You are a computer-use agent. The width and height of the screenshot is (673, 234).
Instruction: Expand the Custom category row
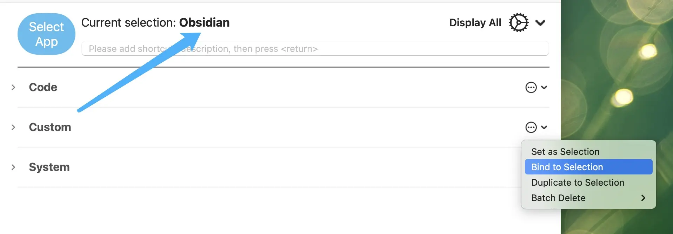point(13,127)
